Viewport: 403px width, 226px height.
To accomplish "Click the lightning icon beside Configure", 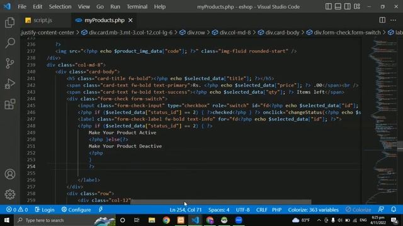I will [x=101, y=210].
